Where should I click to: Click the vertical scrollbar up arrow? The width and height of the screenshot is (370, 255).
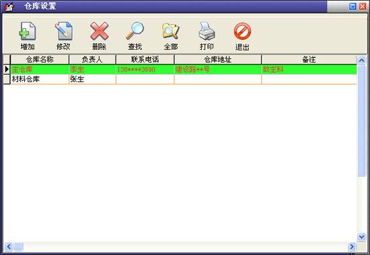361,60
